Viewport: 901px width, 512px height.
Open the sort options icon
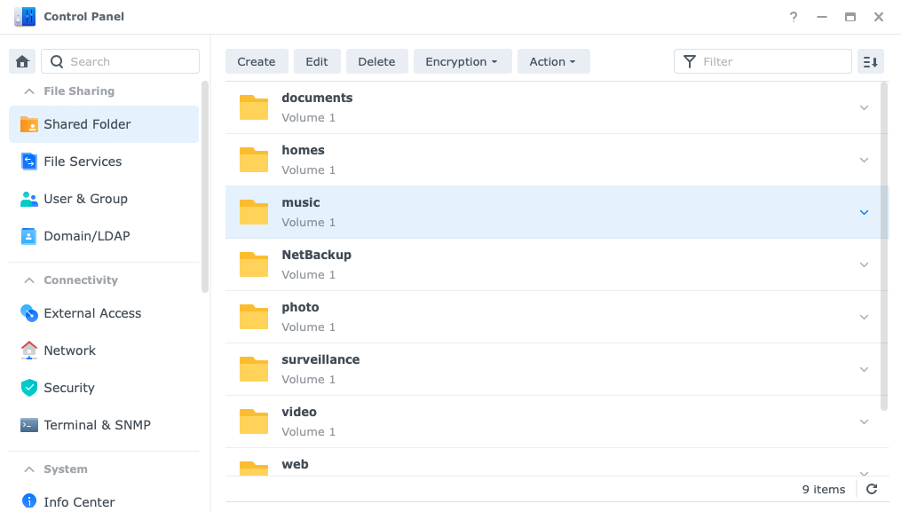[x=870, y=61]
